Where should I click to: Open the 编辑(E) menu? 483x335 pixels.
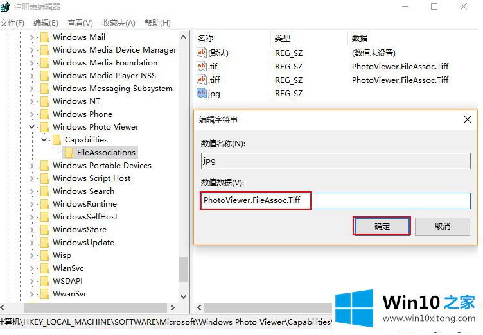point(46,23)
